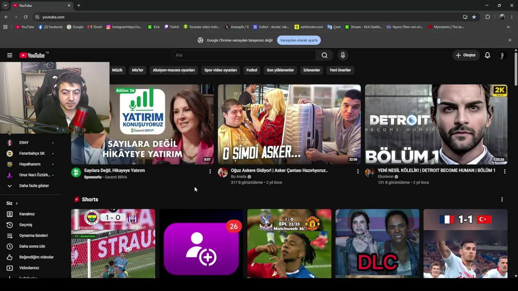518x291 pixels.
Task: Open options for the Oğuz Askere Gidiyor video
Action: click(358, 171)
